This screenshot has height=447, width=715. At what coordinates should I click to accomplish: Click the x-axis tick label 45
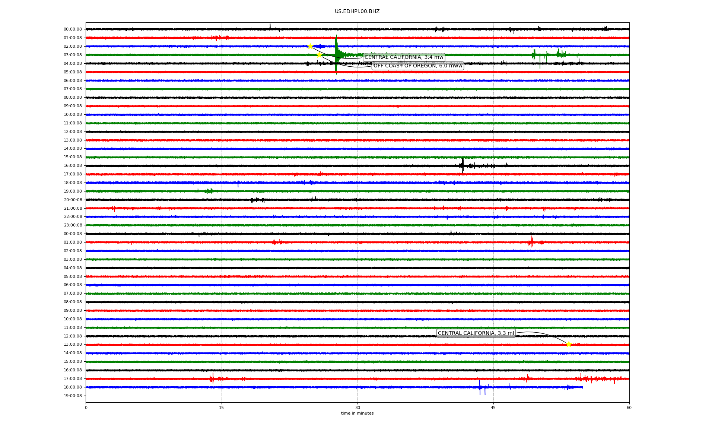pyautogui.click(x=493, y=408)
